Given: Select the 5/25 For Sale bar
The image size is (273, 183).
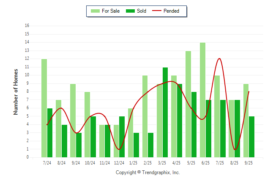Looking at the screenshot, I should [x=188, y=104].
